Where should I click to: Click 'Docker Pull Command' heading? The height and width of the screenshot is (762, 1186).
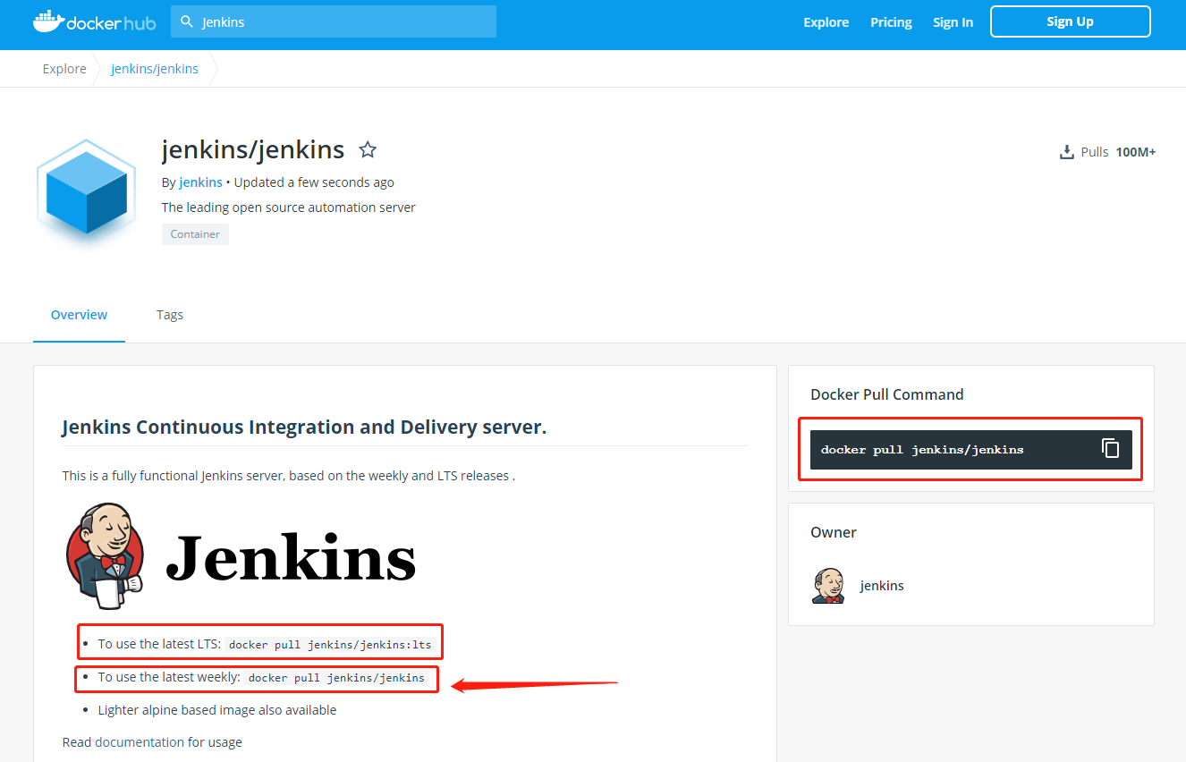coord(887,394)
